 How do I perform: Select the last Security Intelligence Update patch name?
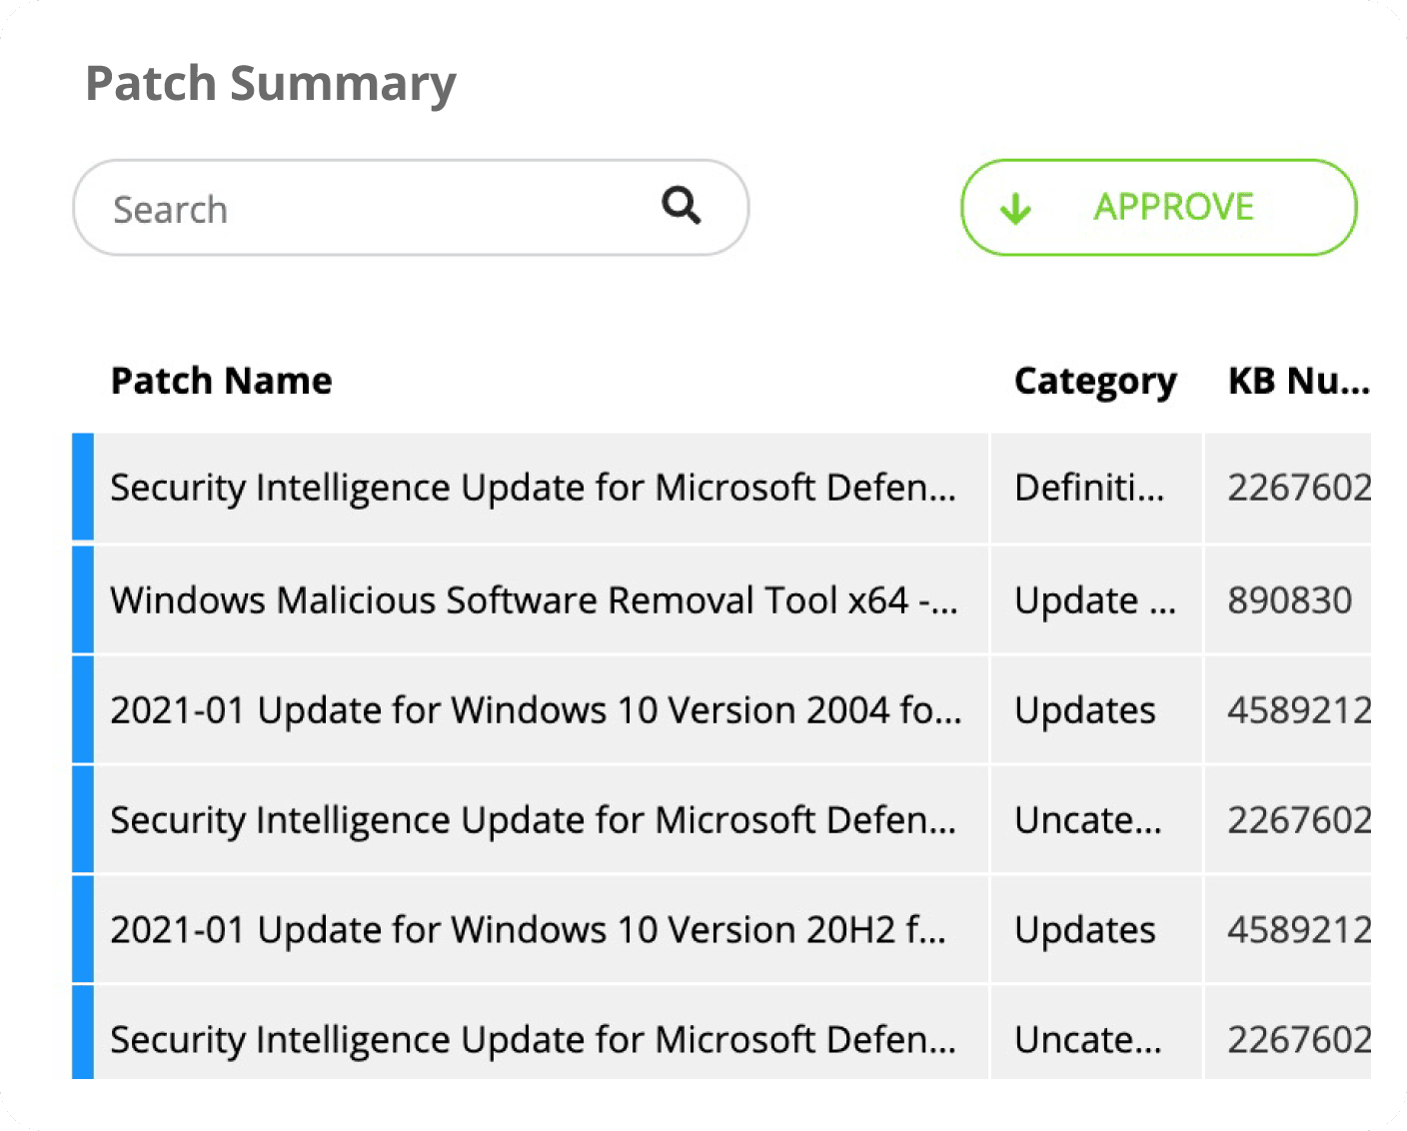(533, 1040)
